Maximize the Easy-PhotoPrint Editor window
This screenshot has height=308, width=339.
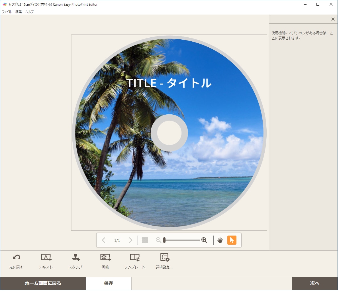tap(318, 4)
